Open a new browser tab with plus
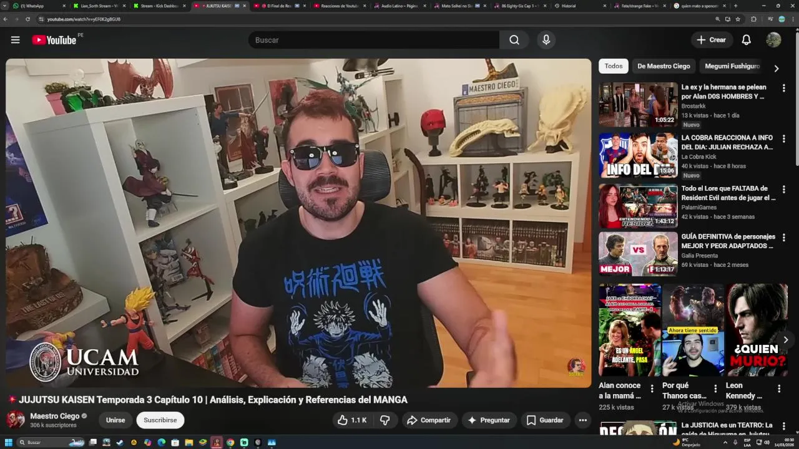This screenshot has width=799, height=449. click(735, 6)
